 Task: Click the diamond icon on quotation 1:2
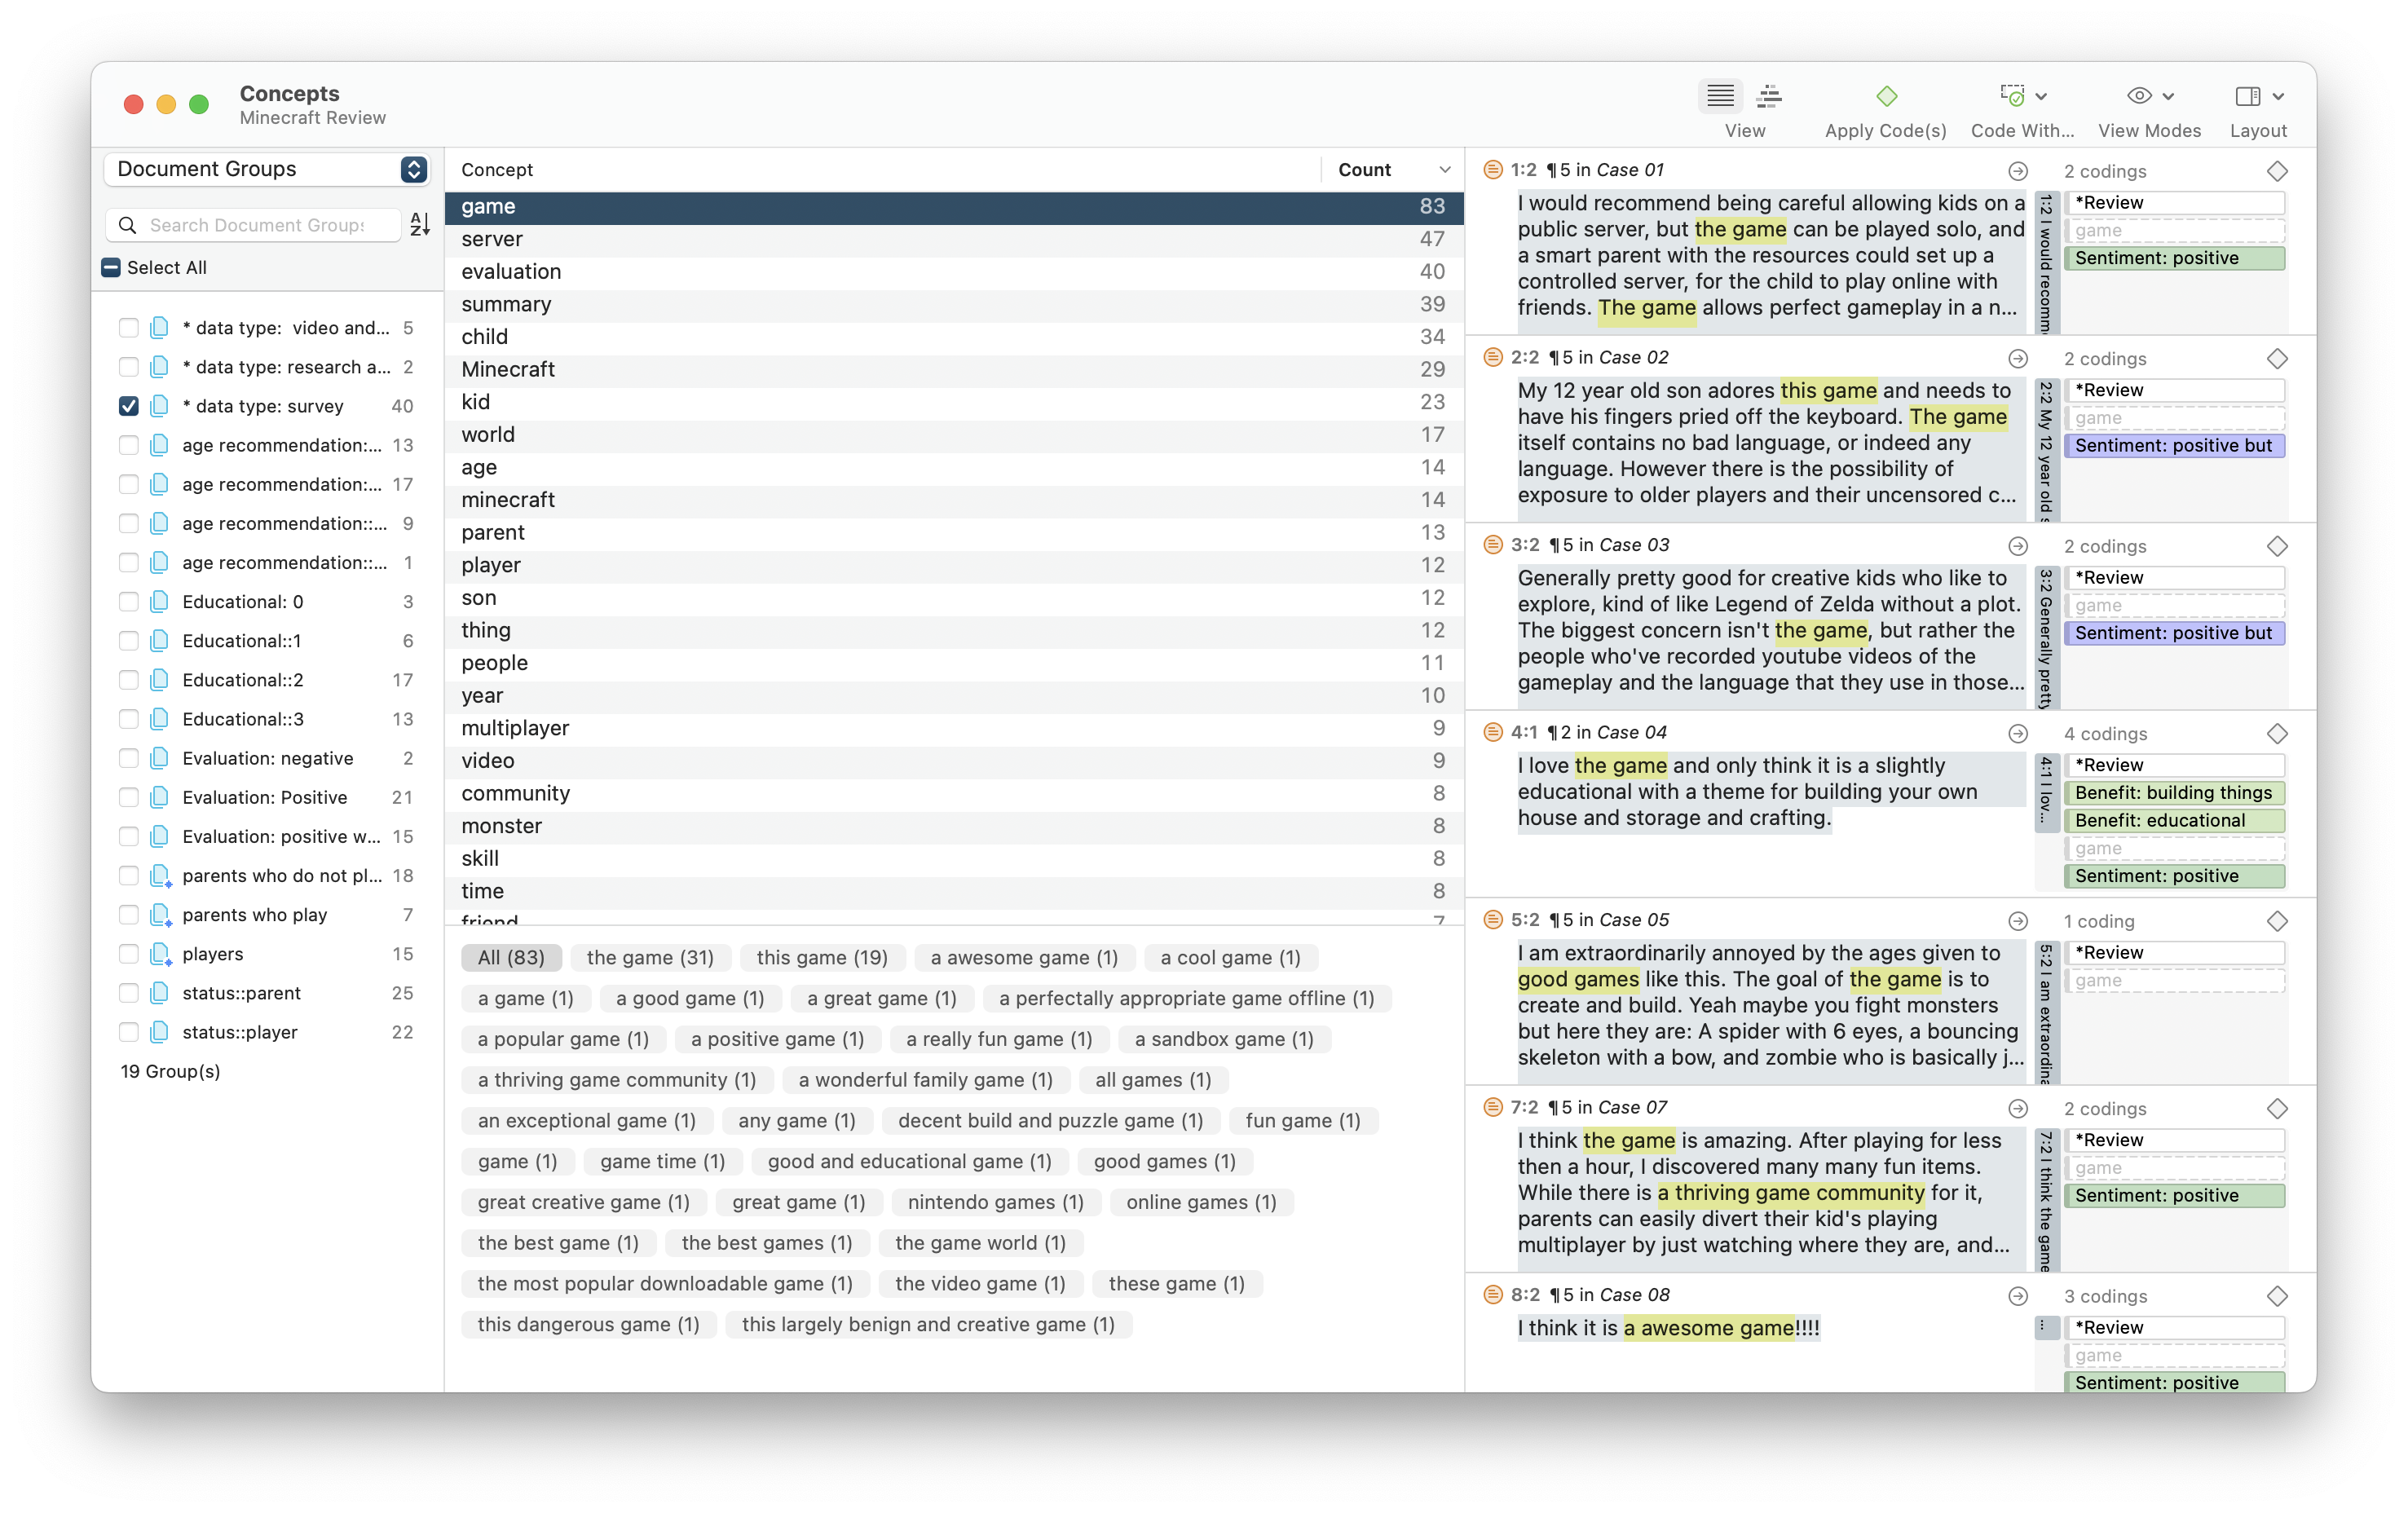point(2277,171)
